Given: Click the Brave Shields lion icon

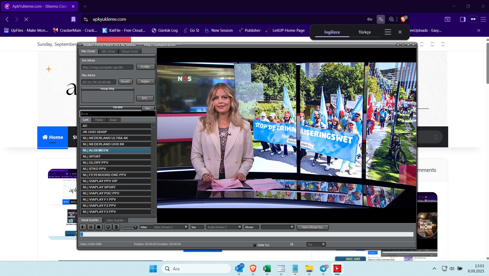Looking at the screenshot, I should point(403,19).
